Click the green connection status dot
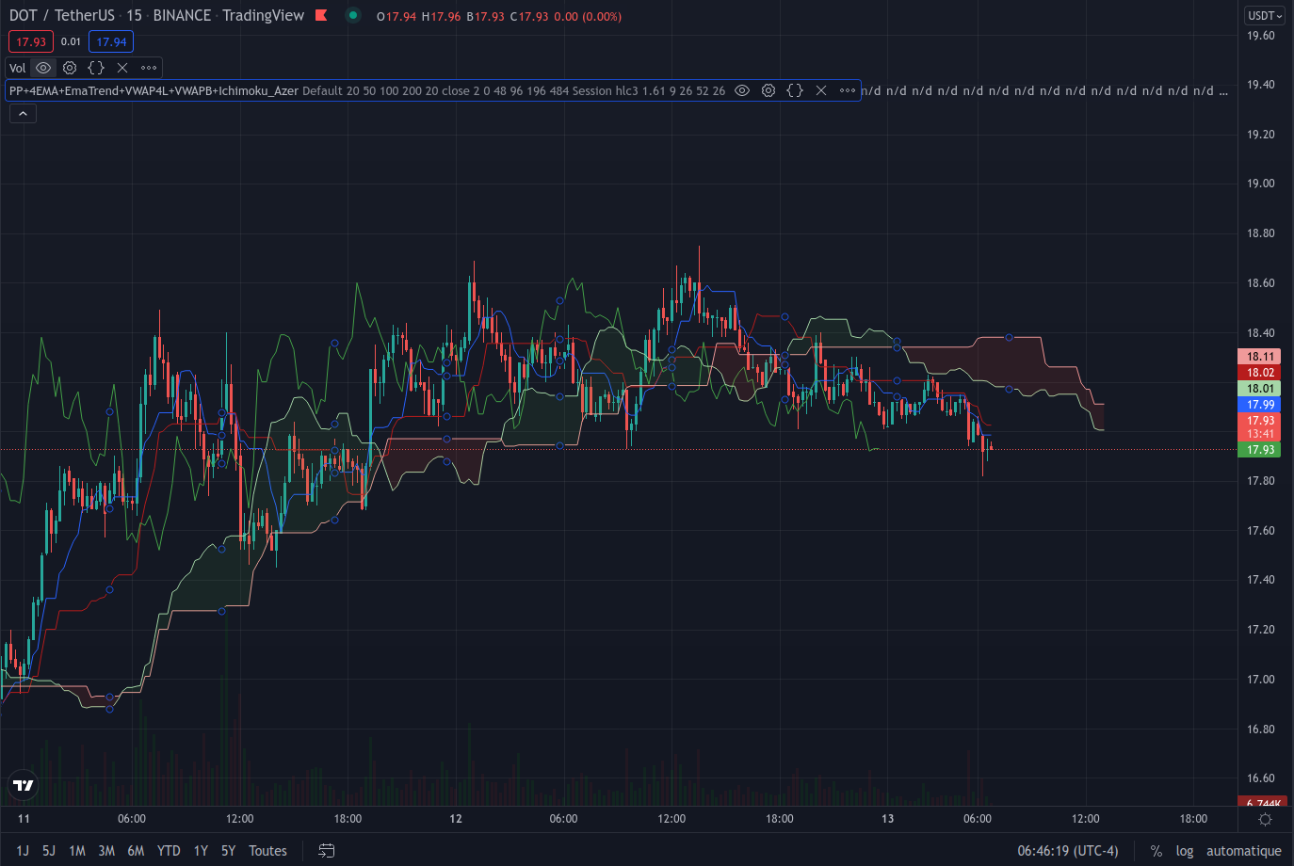This screenshot has height=866, width=1294. coord(352,15)
